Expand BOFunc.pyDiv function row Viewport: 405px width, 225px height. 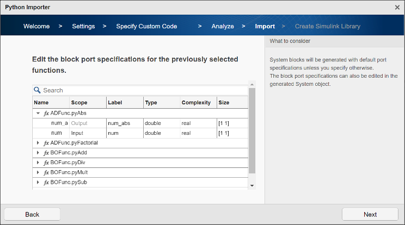[38, 162]
